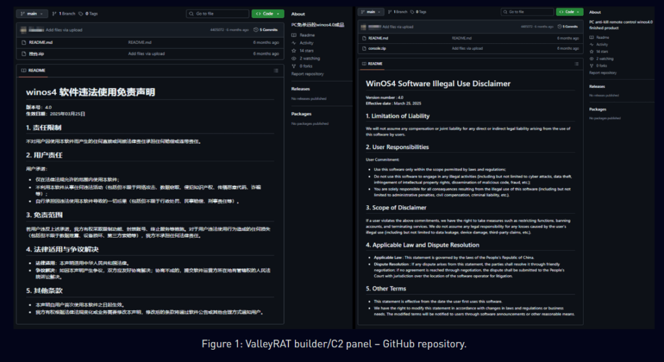Open 0 Tags link in English repository view
The image size is (664, 362).
point(418,12)
